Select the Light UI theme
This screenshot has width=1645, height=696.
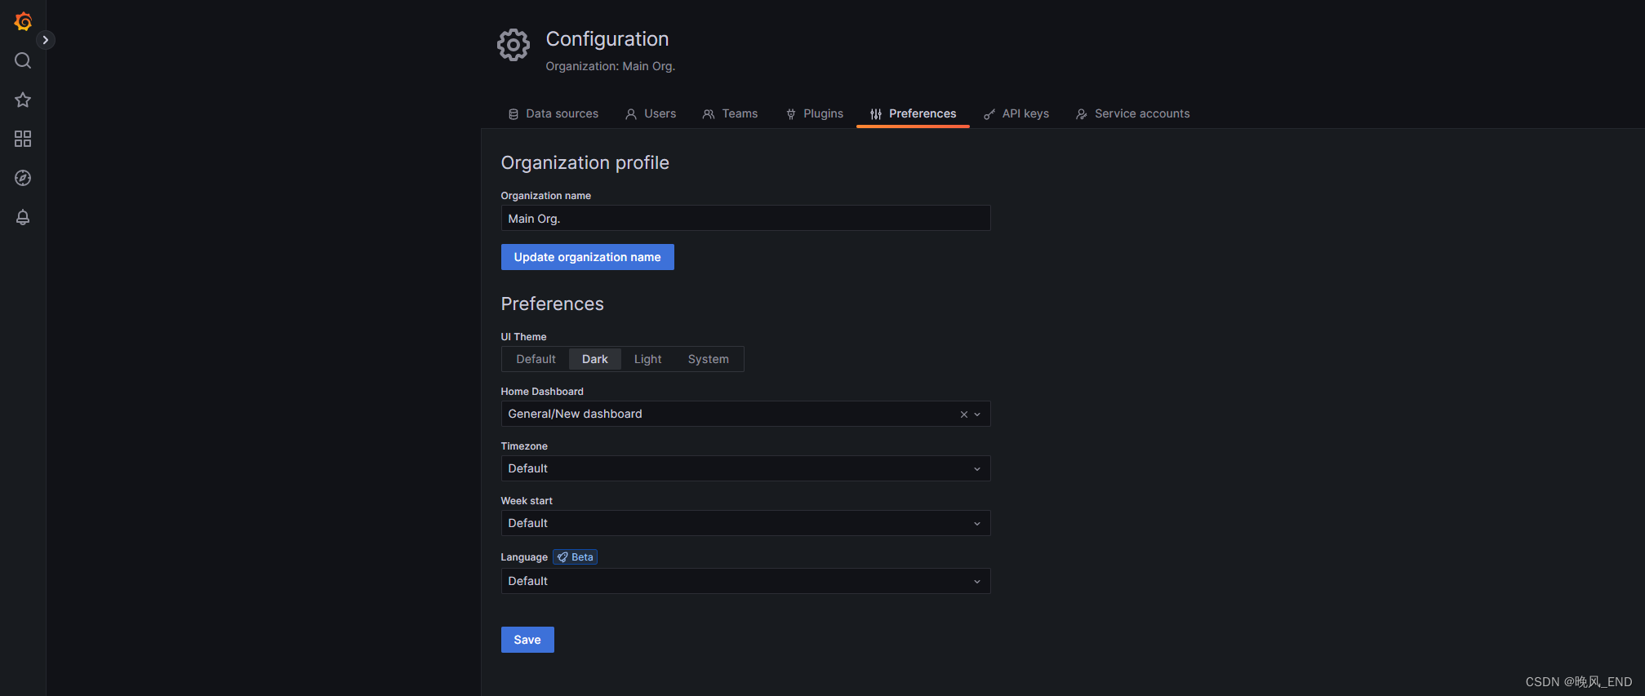coord(647,359)
